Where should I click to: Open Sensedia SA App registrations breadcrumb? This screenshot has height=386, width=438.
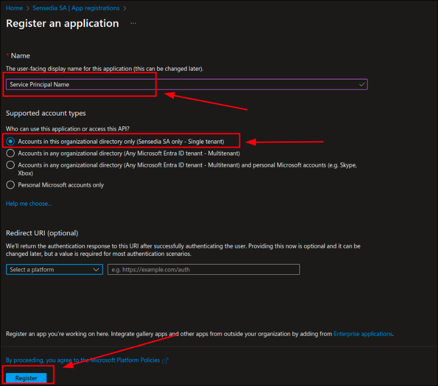[x=76, y=8]
